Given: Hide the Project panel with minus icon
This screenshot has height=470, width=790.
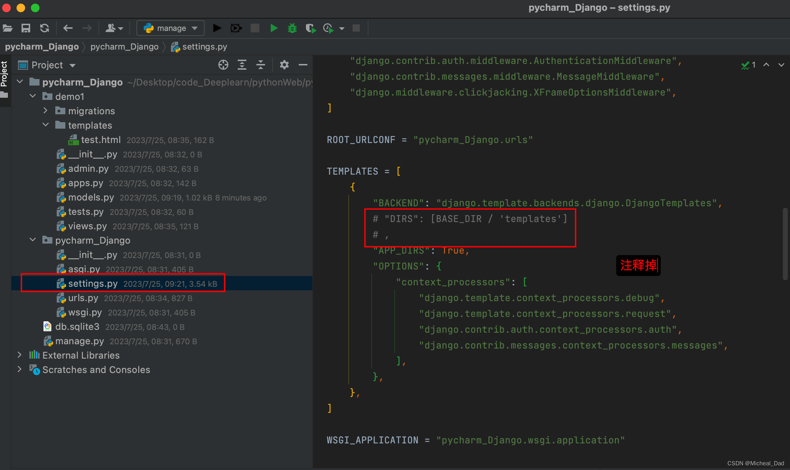Looking at the screenshot, I should (303, 65).
